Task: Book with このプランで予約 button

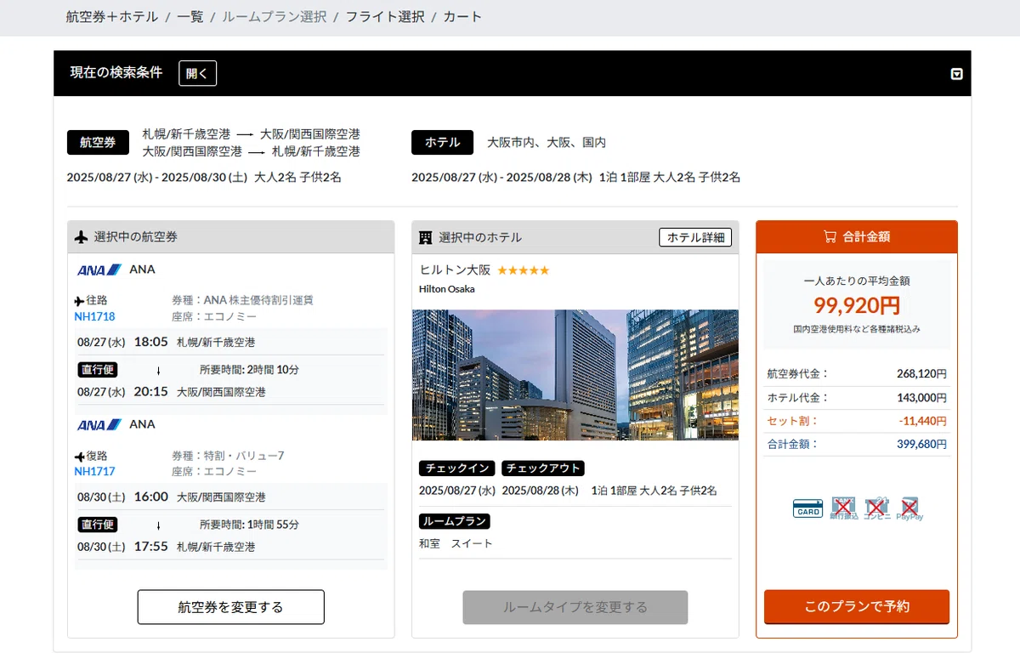Action: (857, 606)
